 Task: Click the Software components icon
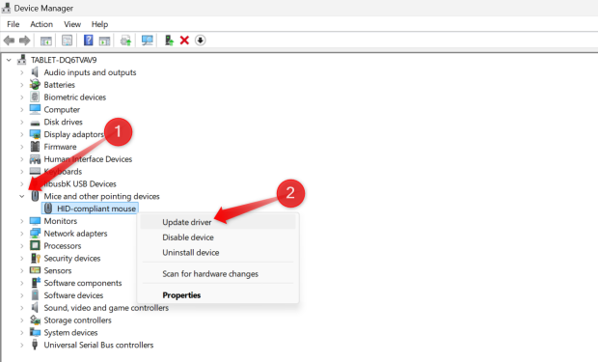click(x=35, y=283)
